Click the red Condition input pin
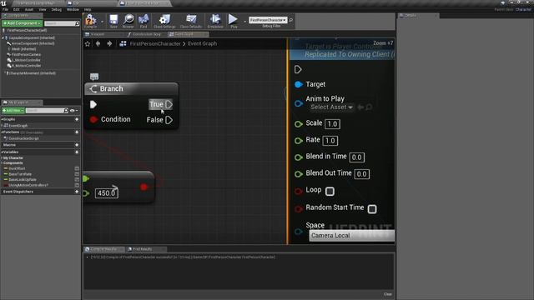The image size is (534, 300). (93, 119)
